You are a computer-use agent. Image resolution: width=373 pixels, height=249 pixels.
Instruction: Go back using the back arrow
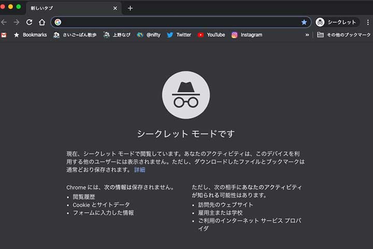click(4, 22)
